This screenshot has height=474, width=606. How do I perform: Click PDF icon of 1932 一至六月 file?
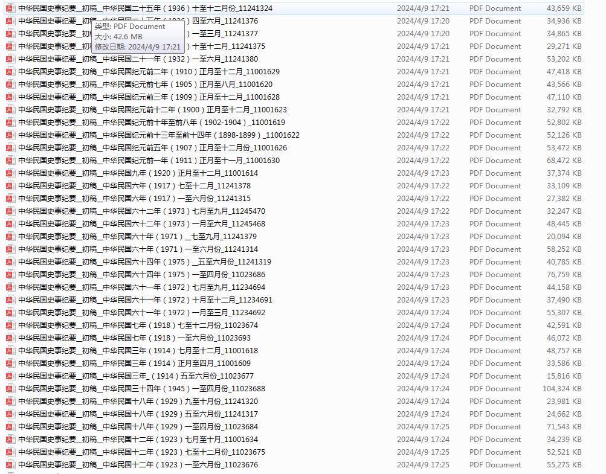10,59
